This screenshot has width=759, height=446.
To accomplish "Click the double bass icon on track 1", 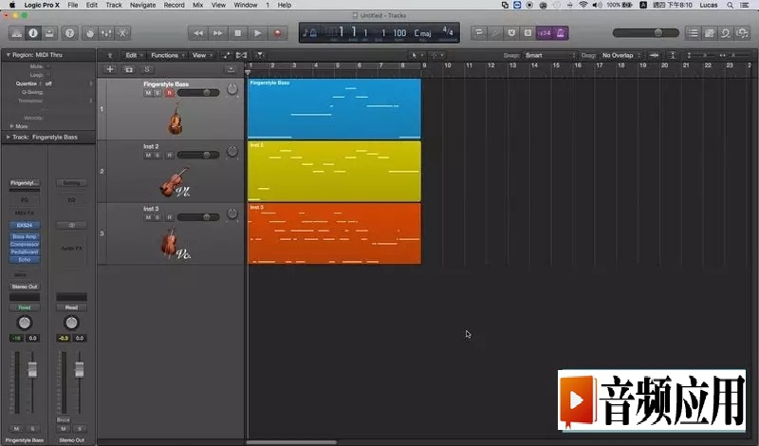I will [x=176, y=119].
